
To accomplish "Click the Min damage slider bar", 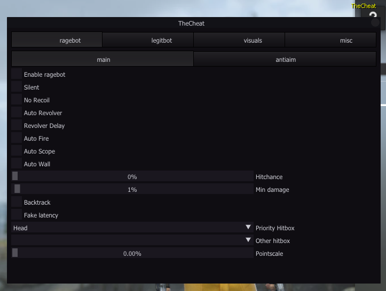I will point(132,189).
